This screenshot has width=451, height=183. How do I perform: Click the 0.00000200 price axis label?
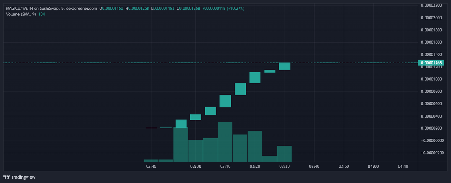(x=431, y=128)
